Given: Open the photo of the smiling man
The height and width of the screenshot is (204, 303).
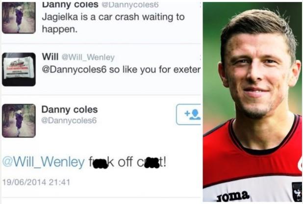Looking at the screenshot, I should tap(252, 102).
